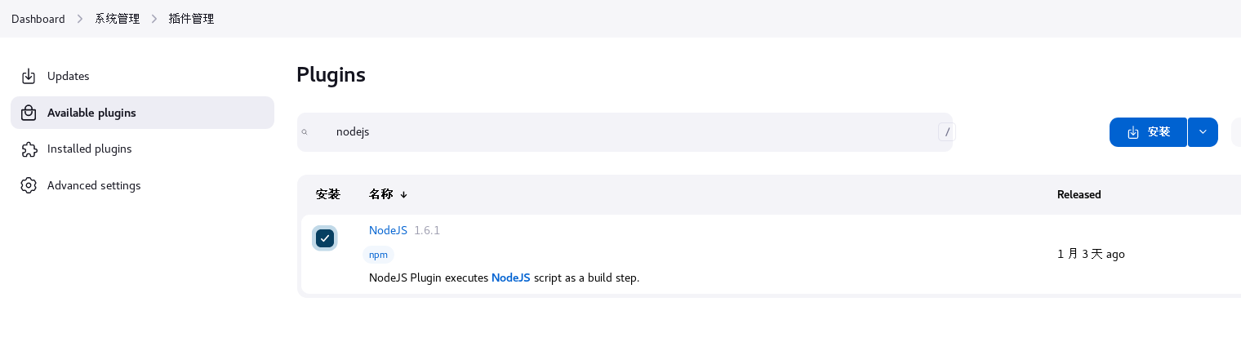Click the Advanced settings gear icon
Screen dimensions: 1241x342
29,185
